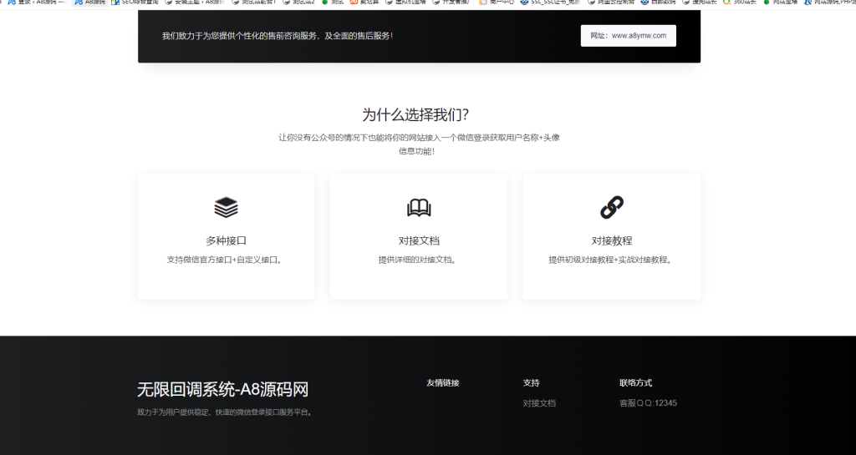Click the footer title 无限回调系统-A8源码网
Screen dimensions: 856x455
click(x=222, y=389)
